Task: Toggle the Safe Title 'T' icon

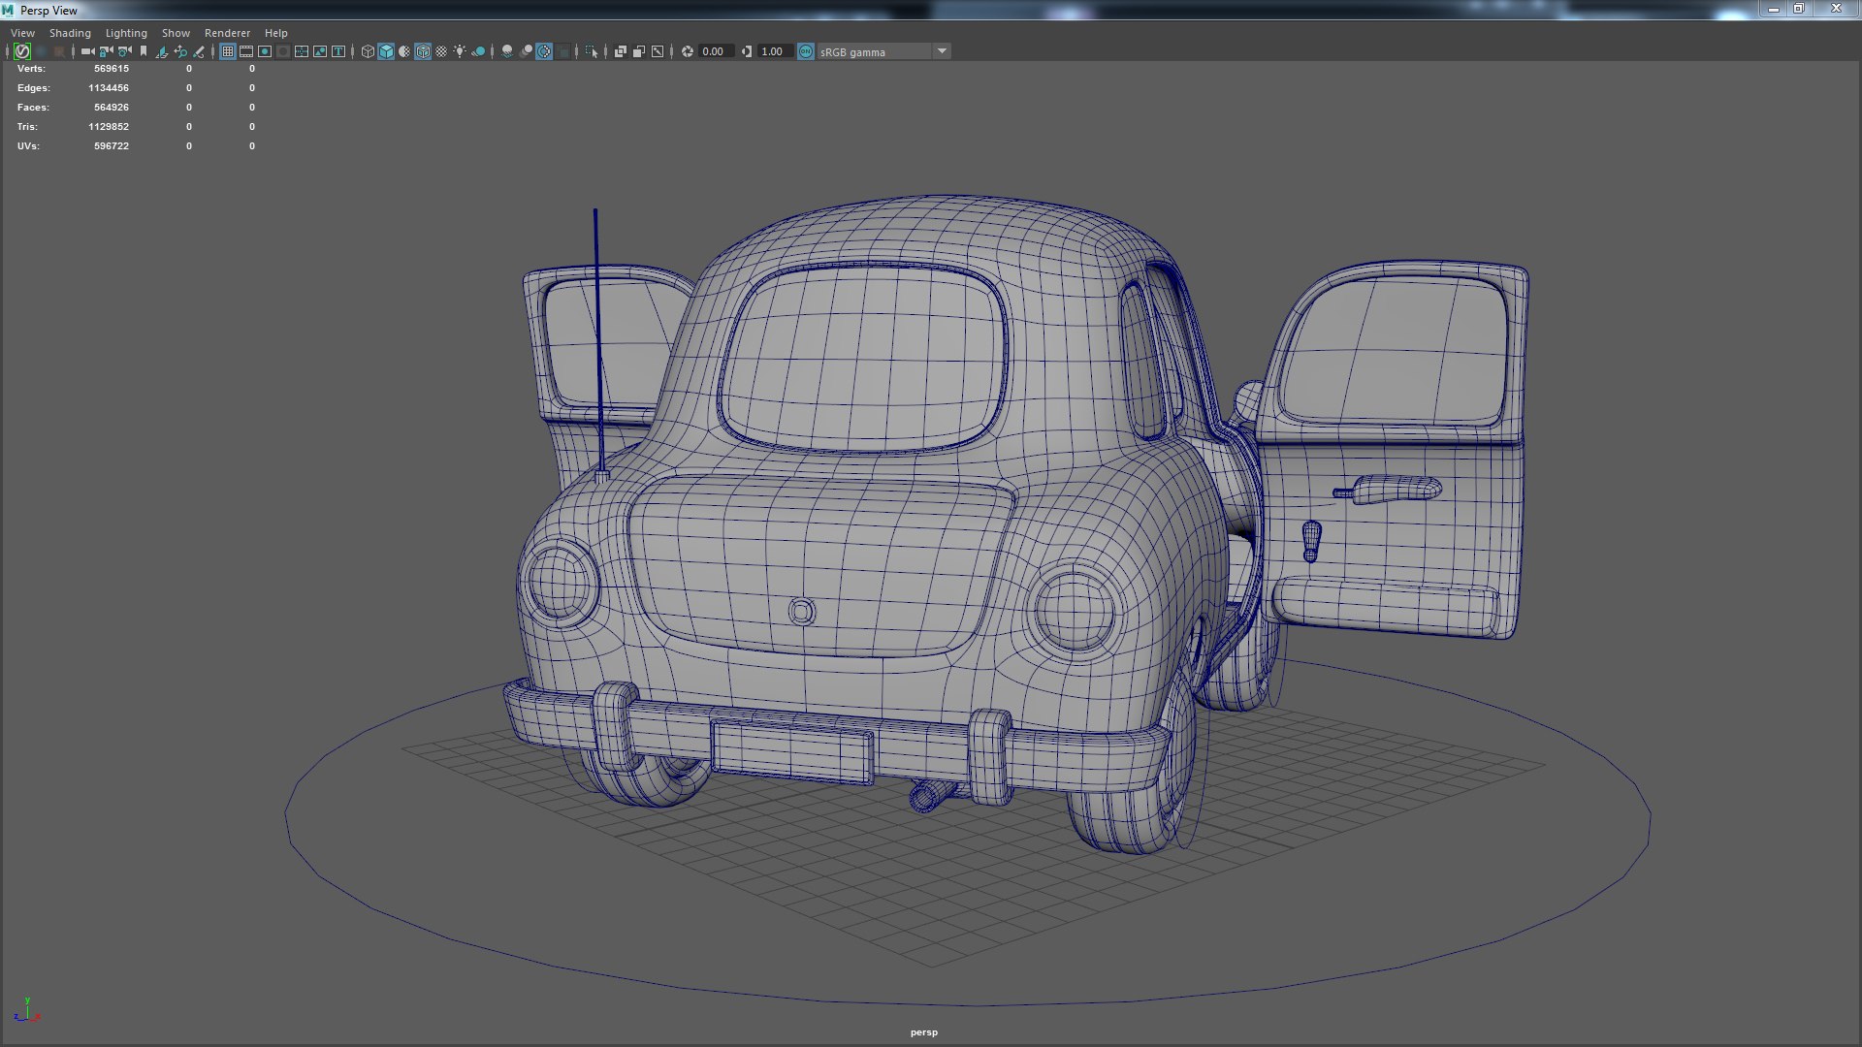Action: pyautogui.click(x=338, y=51)
